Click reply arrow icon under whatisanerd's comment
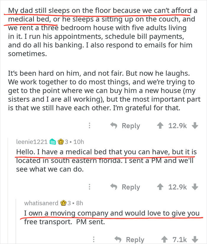 [x=118, y=239]
